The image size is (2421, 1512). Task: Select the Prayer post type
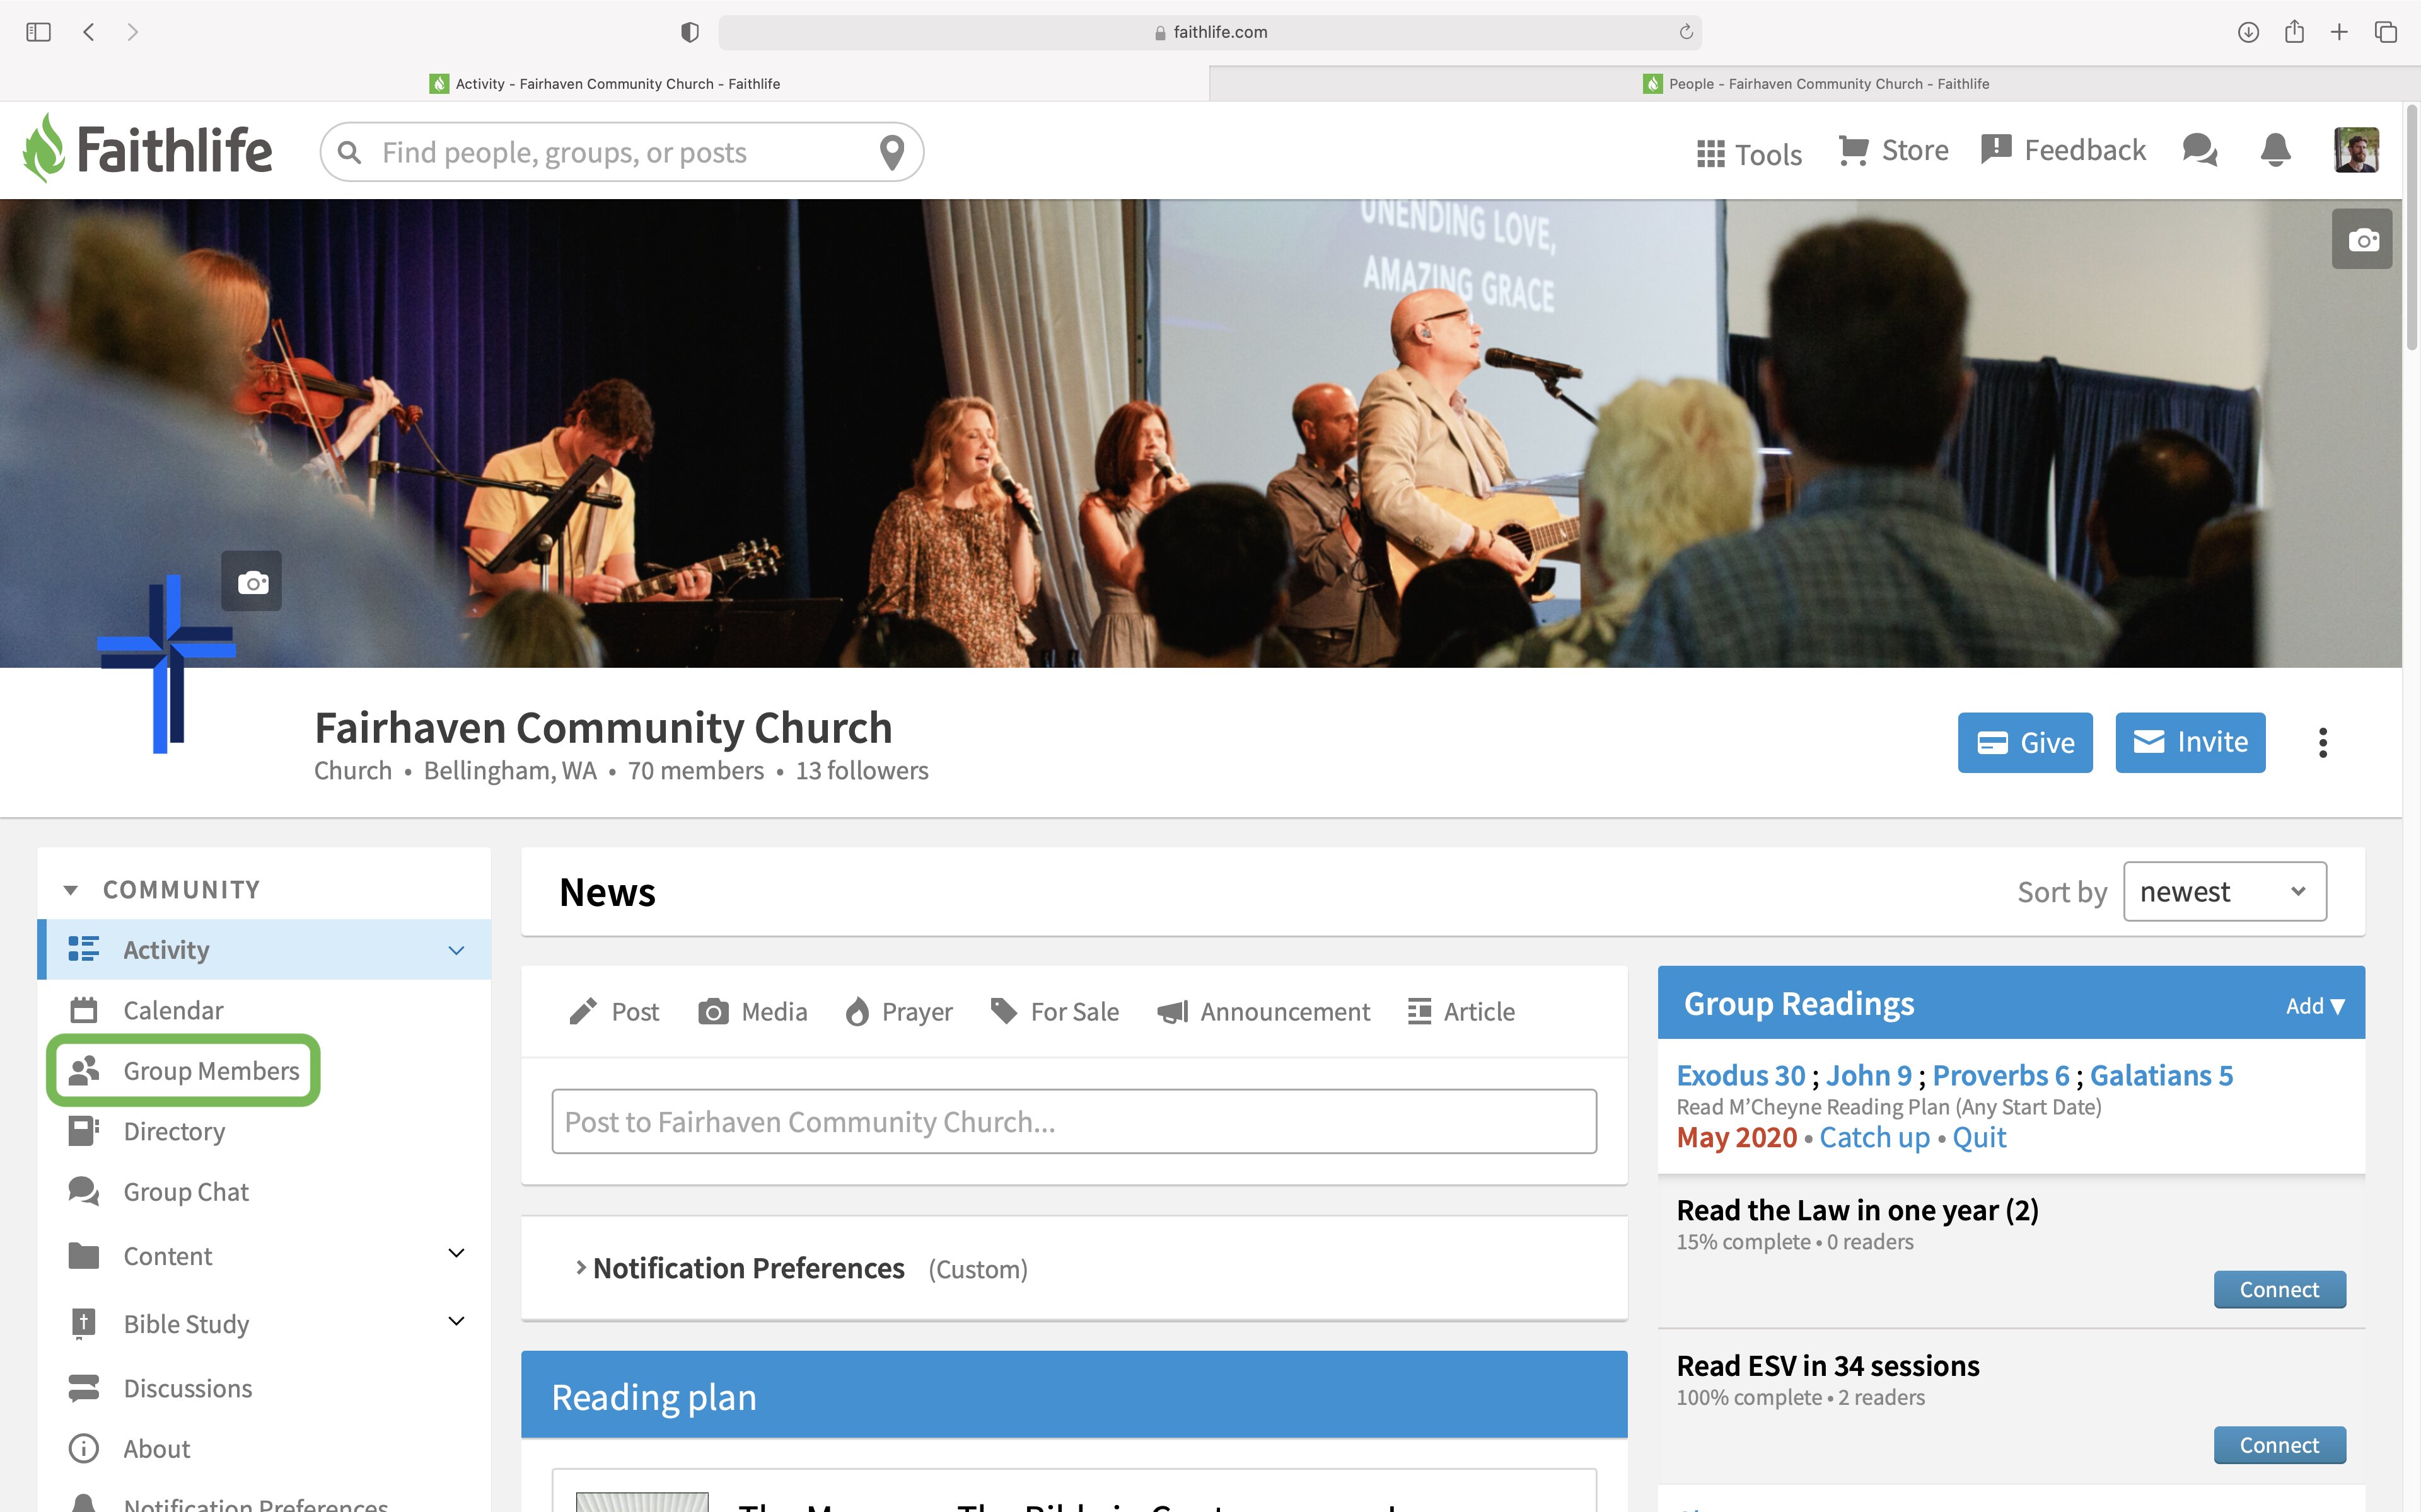(898, 1012)
